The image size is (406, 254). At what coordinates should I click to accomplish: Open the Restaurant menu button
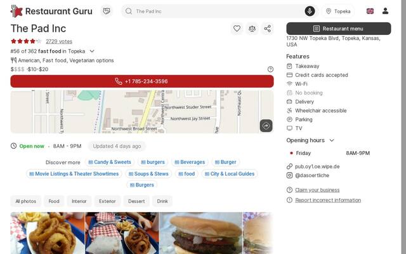(x=339, y=29)
